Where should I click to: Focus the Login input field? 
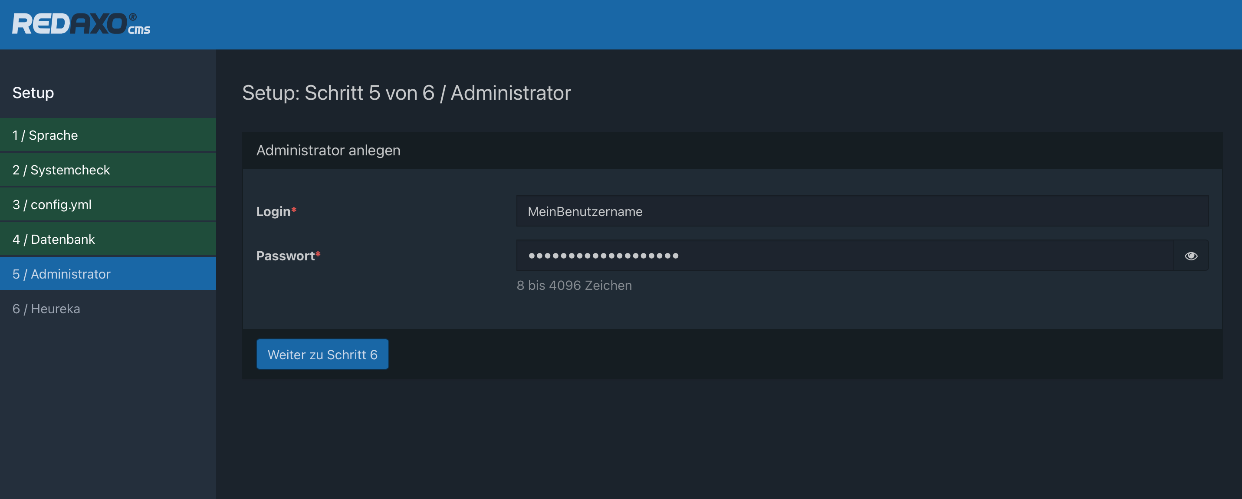[x=862, y=211]
